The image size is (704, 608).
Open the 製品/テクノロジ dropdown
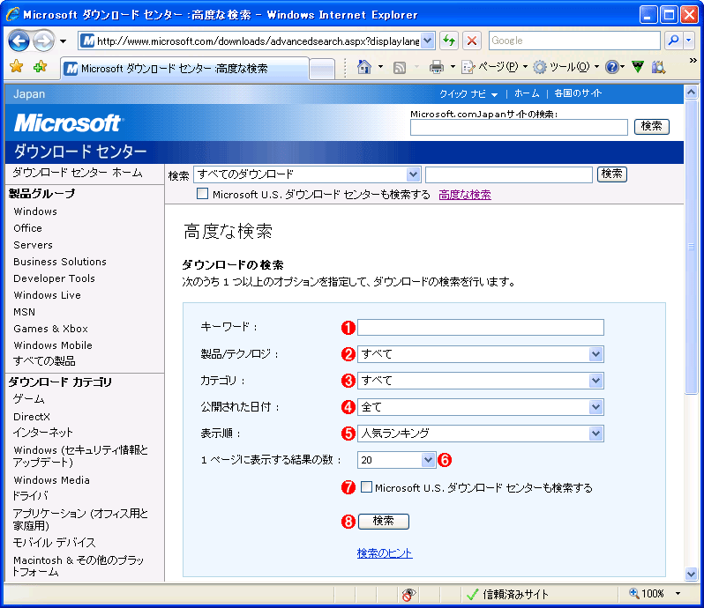[x=481, y=354]
